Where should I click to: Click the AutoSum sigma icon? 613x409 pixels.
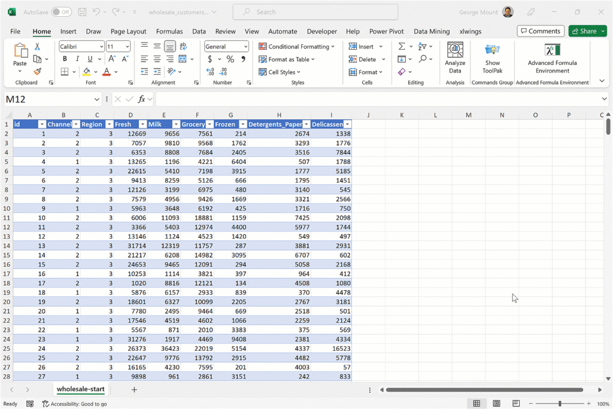[x=402, y=46]
